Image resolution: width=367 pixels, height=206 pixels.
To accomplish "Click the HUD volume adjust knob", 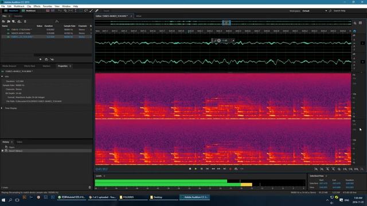I will pos(219,41).
